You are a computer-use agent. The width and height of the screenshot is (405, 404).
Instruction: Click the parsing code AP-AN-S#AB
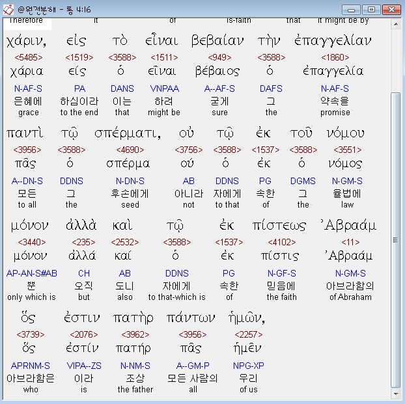click(x=32, y=273)
